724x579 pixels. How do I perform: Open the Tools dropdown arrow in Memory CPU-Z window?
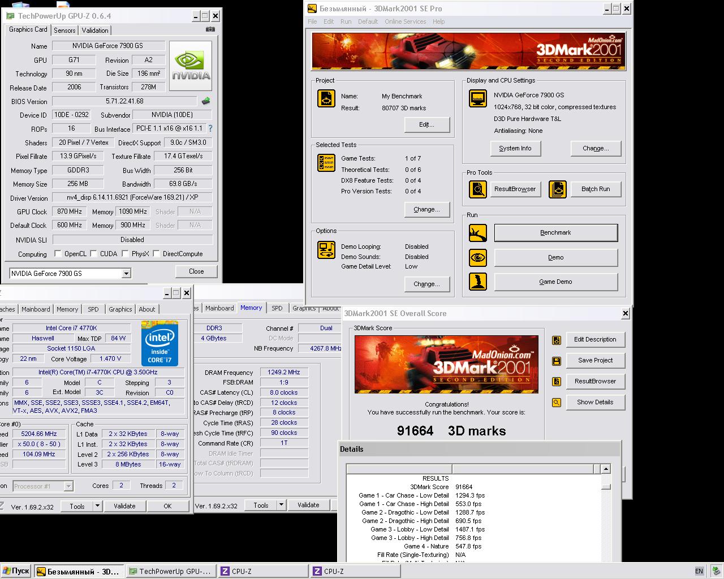(x=281, y=505)
